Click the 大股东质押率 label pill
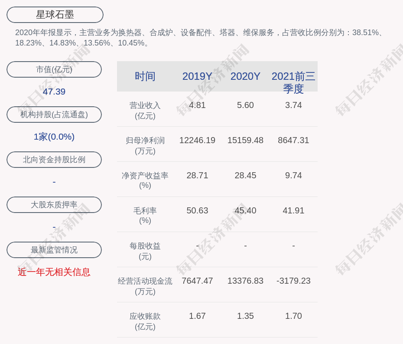 click(x=54, y=205)
